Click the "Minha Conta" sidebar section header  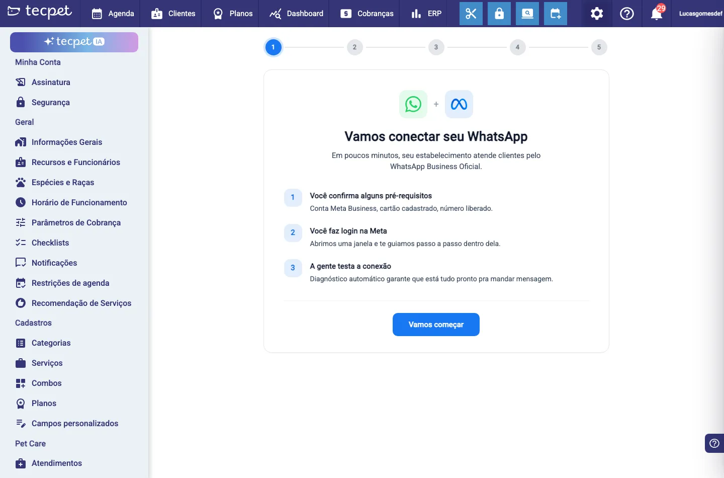pyautogui.click(x=38, y=62)
